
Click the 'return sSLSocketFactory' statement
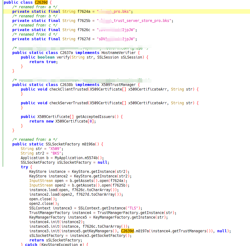(56, 240)
